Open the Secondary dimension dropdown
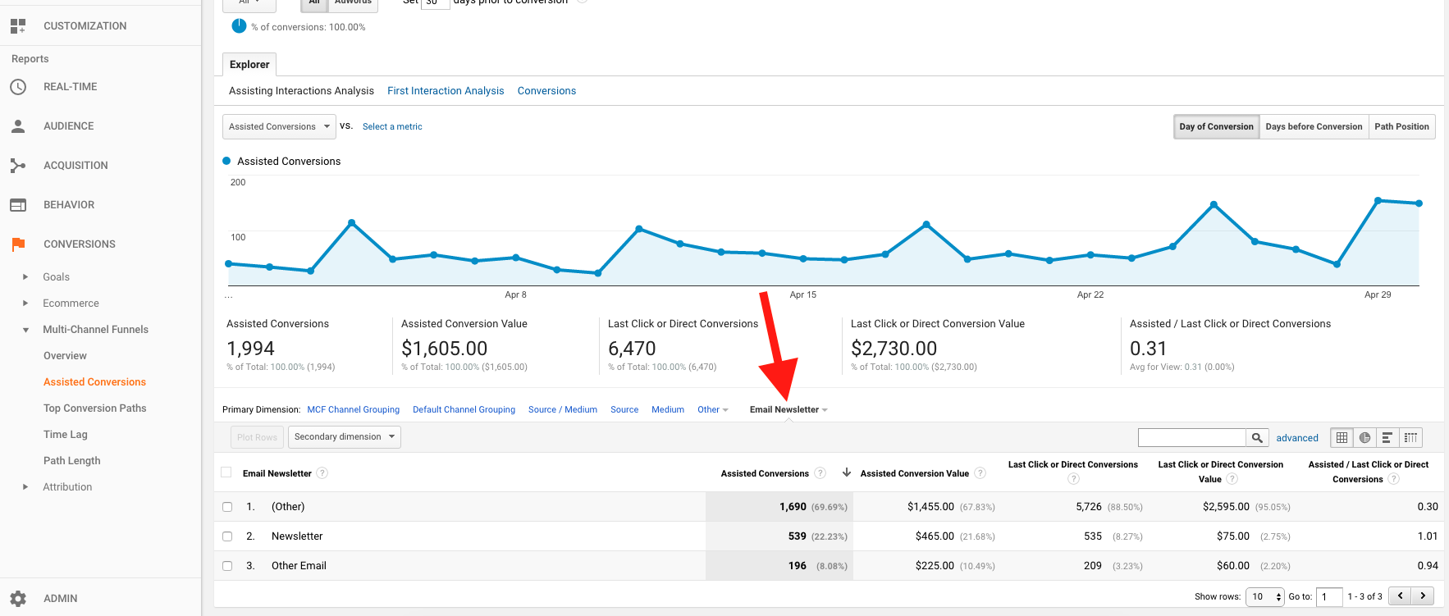The height and width of the screenshot is (616, 1449). click(x=344, y=437)
